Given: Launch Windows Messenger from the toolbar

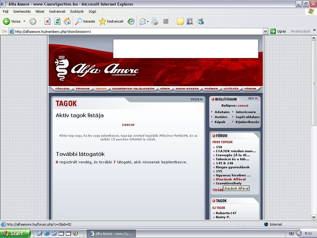Looking at the screenshot, I should [x=200, y=21].
